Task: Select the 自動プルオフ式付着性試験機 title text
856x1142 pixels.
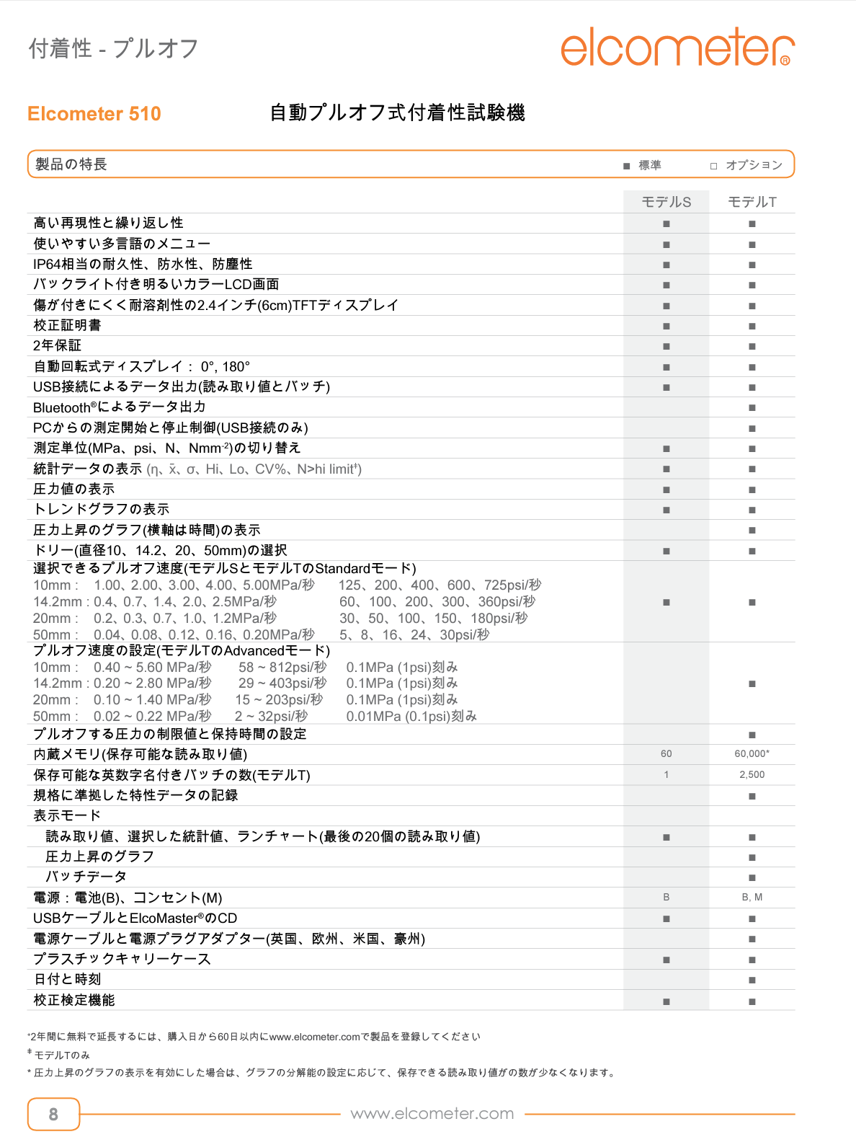Action: 397,112
